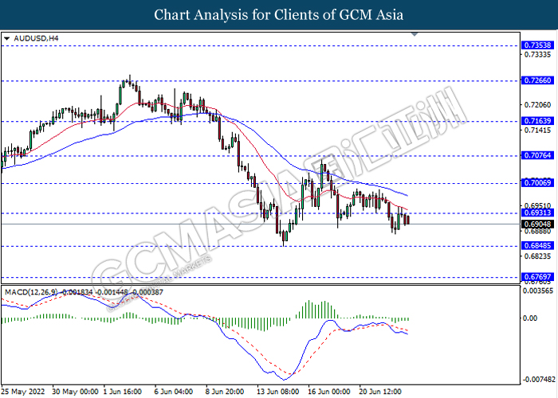Click the 30 May 00:00 time label
This screenshot has width=558, height=398.
pyautogui.click(x=75, y=392)
